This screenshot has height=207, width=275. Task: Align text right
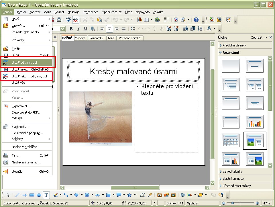tap(117, 29)
